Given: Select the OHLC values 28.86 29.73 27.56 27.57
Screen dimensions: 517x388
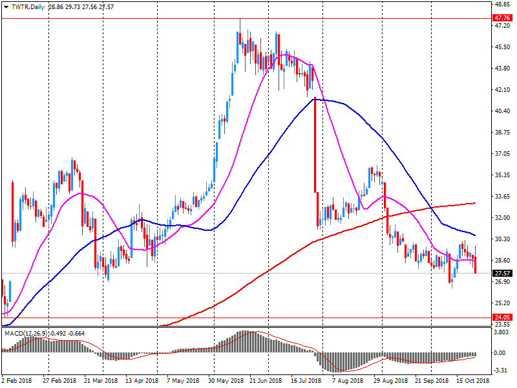Looking at the screenshot, I should [81, 7].
